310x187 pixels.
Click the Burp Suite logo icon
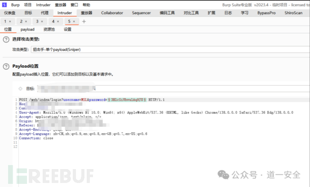point(4,5)
